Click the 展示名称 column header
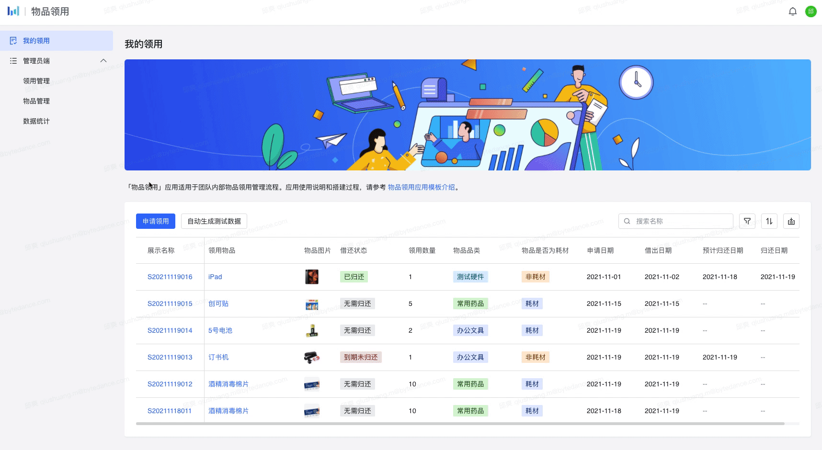Image resolution: width=822 pixels, height=450 pixels. click(161, 250)
